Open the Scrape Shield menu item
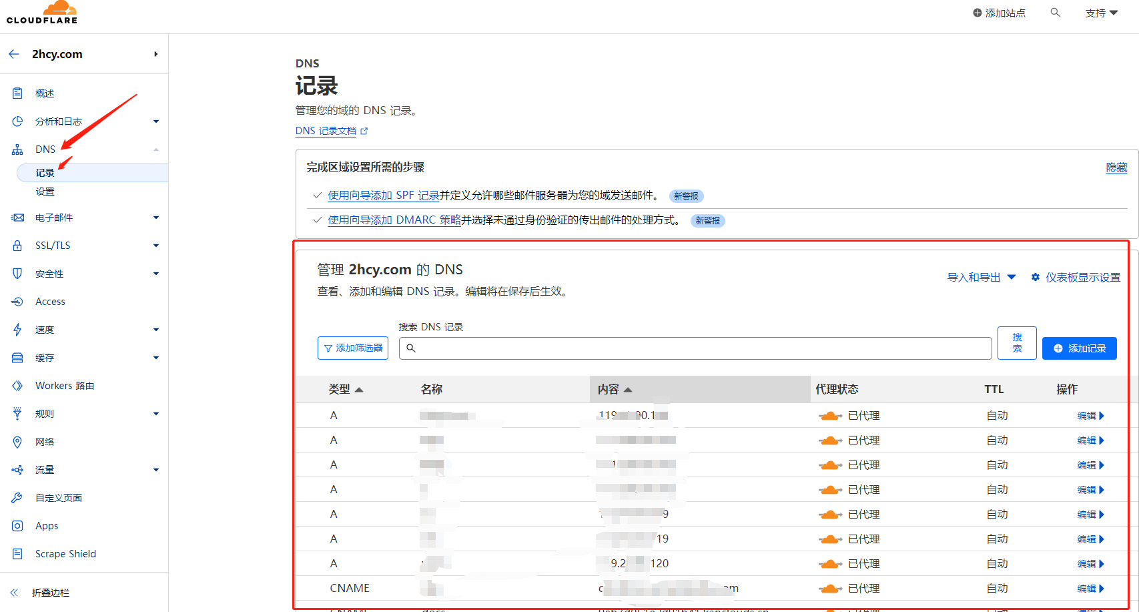Screen dimensions: 1139x612 tap(65, 554)
